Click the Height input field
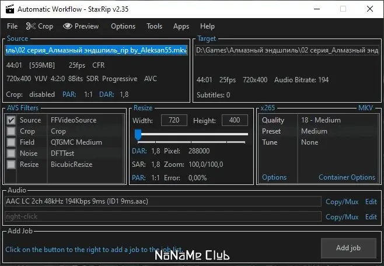Viewport: 384px width, 266px height. click(x=235, y=120)
